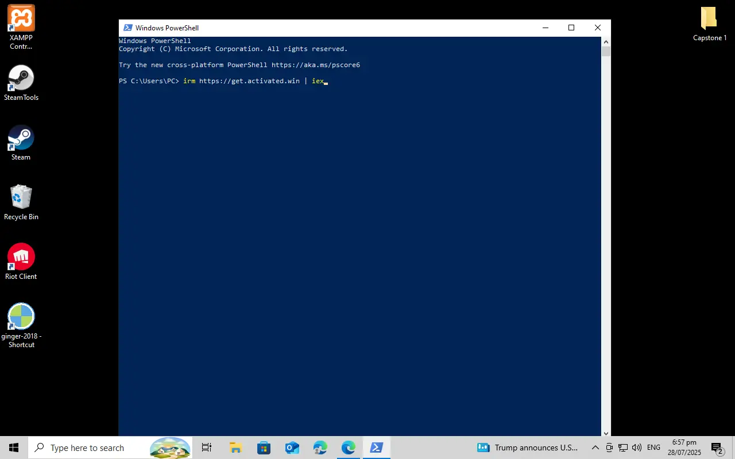The height and width of the screenshot is (459, 735).
Task: Click the PowerShell scrollbar down arrow
Action: (x=606, y=433)
